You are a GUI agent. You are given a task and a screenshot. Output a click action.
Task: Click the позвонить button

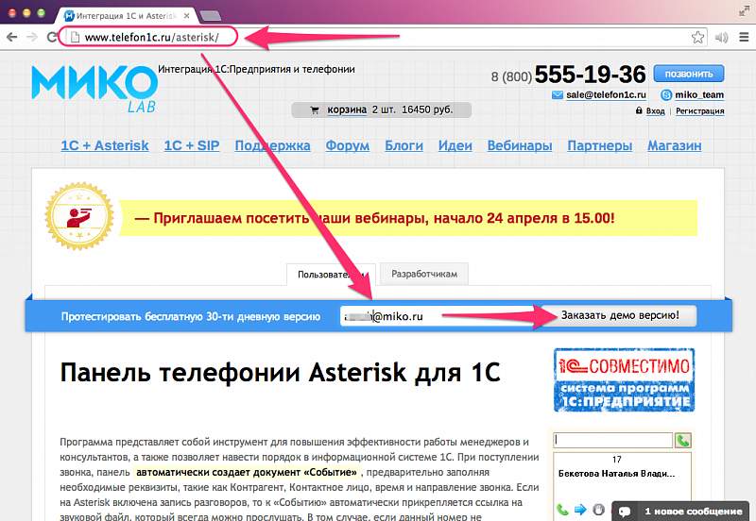click(689, 74)
